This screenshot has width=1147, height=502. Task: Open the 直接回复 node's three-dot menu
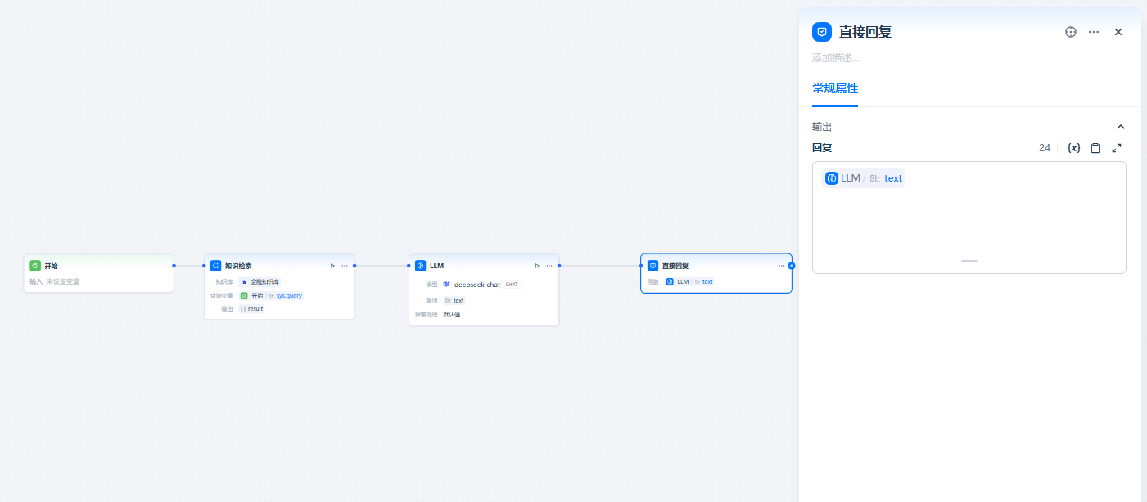(781, 266)
